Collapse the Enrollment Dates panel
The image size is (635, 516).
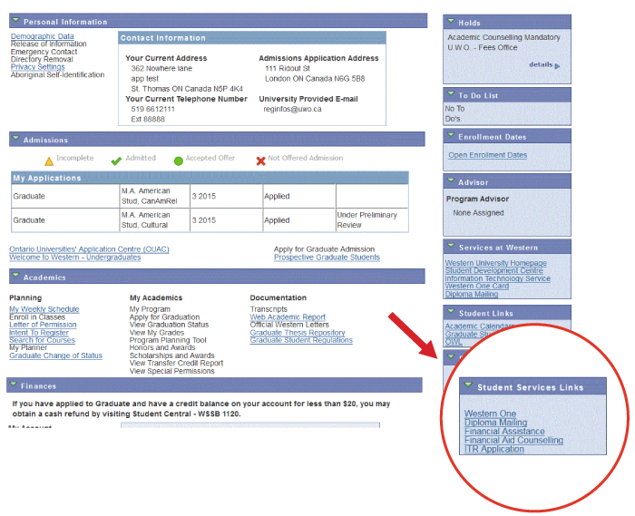pyautogui.click(x=451, y=135)
